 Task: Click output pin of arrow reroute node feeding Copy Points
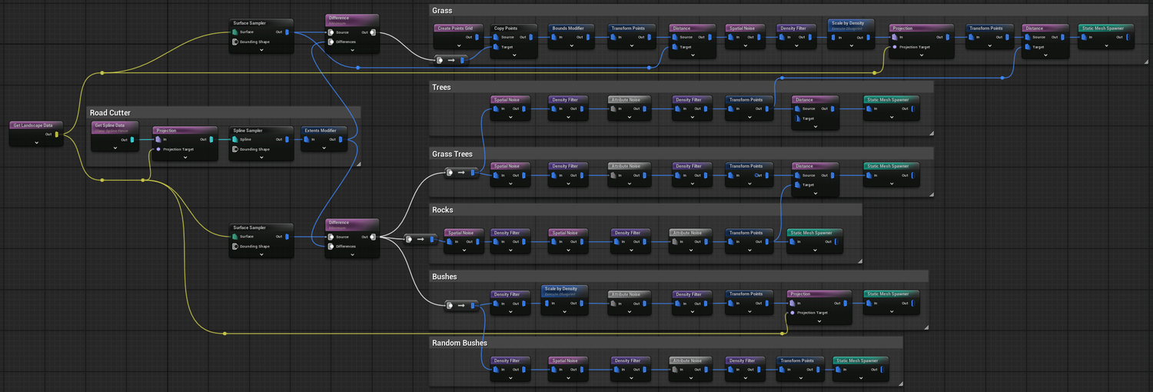coord(464,60)
